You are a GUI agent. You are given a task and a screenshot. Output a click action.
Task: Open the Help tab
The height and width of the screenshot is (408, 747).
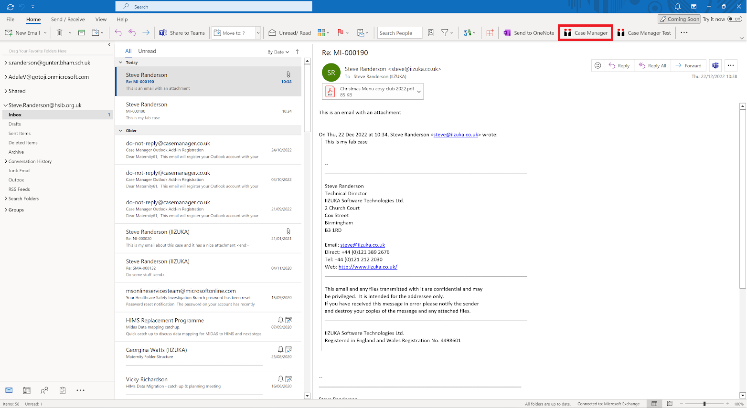tap(122, 20)
